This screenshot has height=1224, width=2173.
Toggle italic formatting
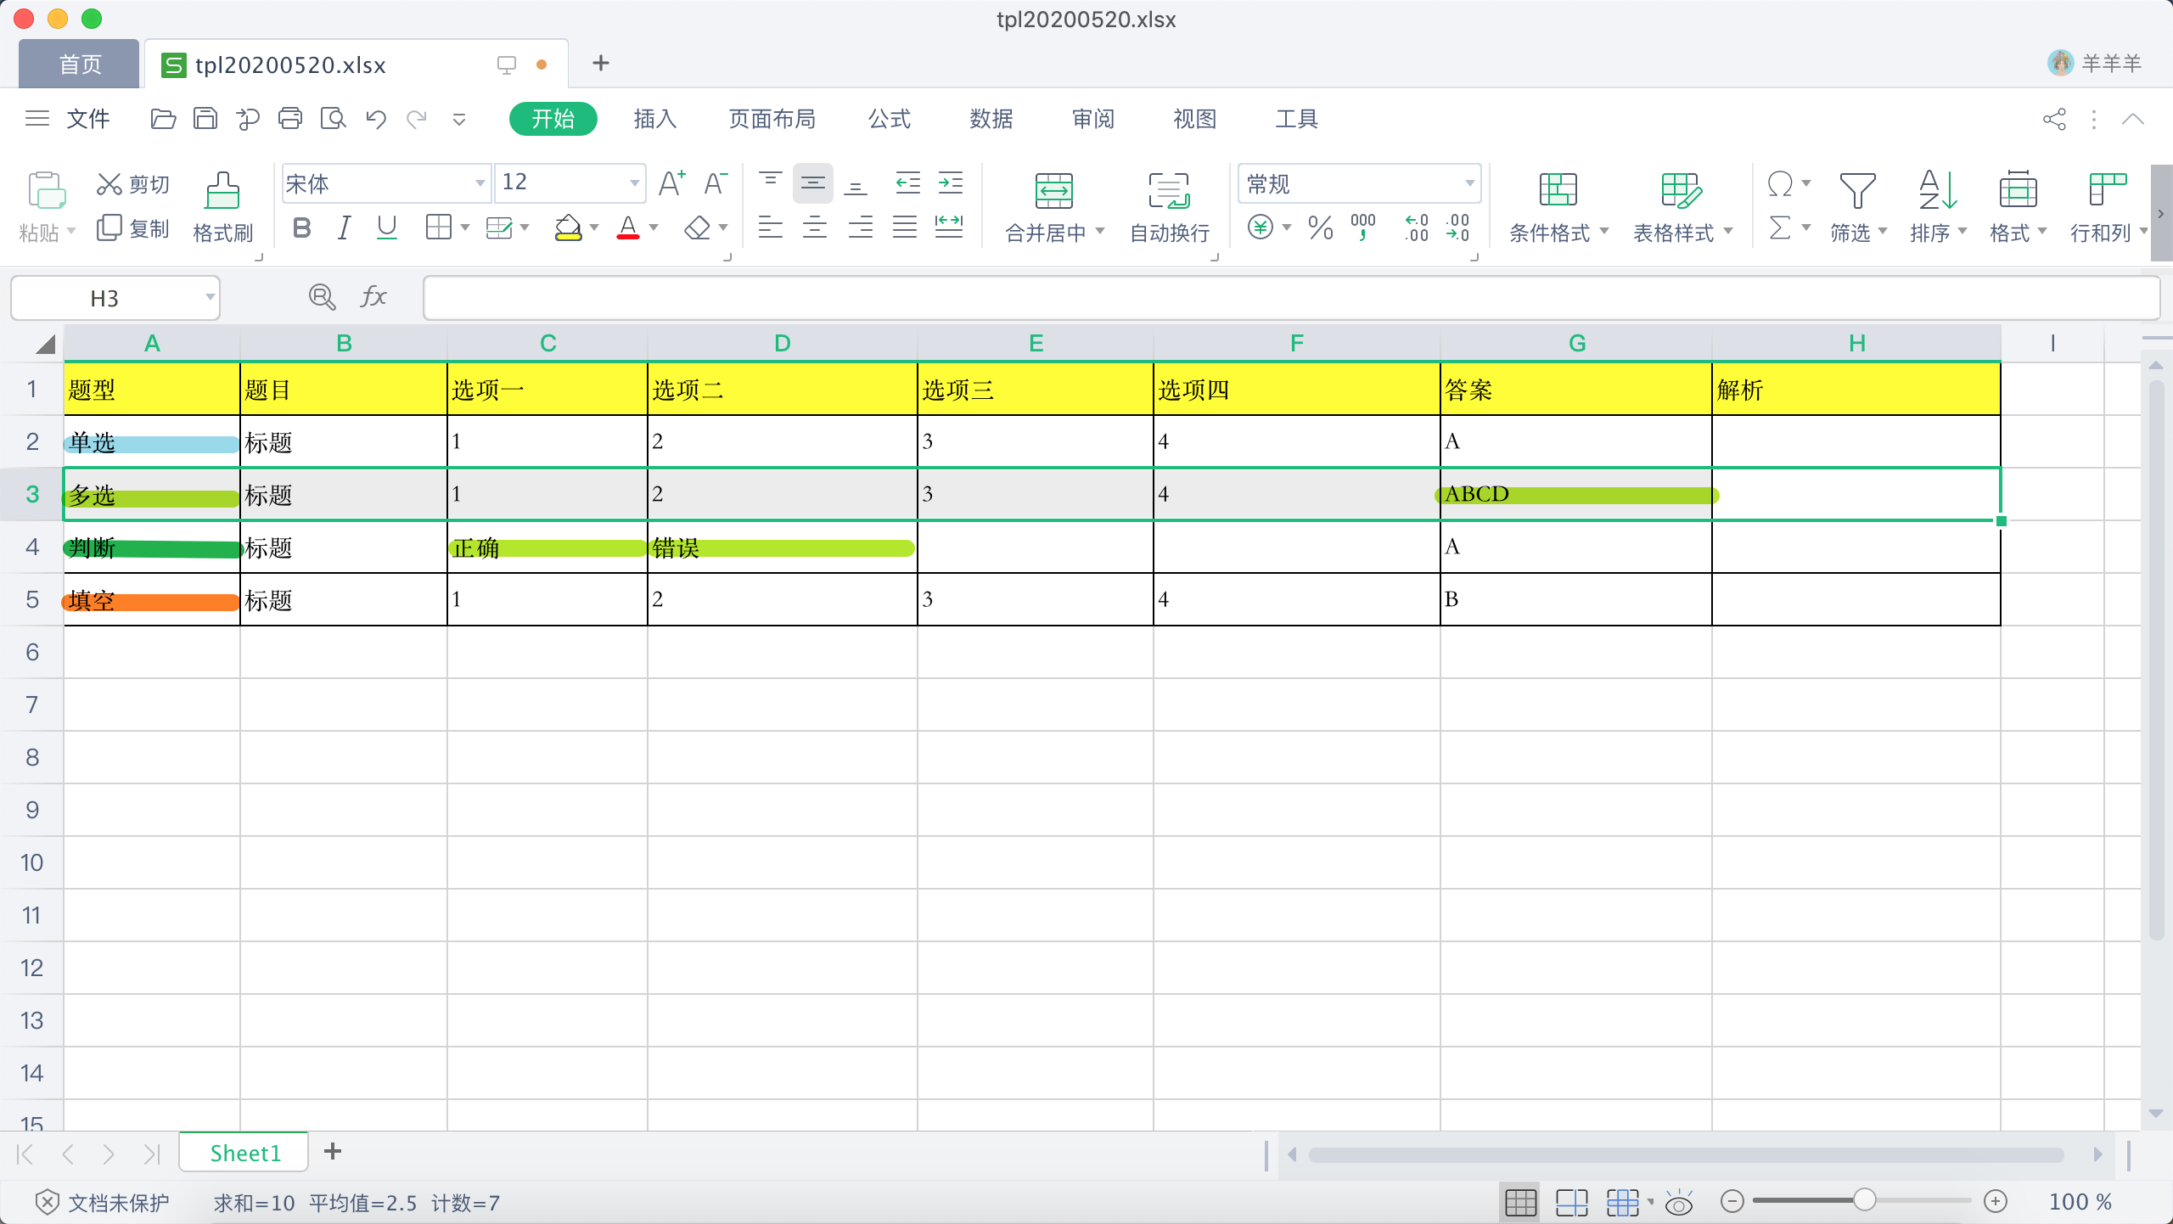click(344, 227)
